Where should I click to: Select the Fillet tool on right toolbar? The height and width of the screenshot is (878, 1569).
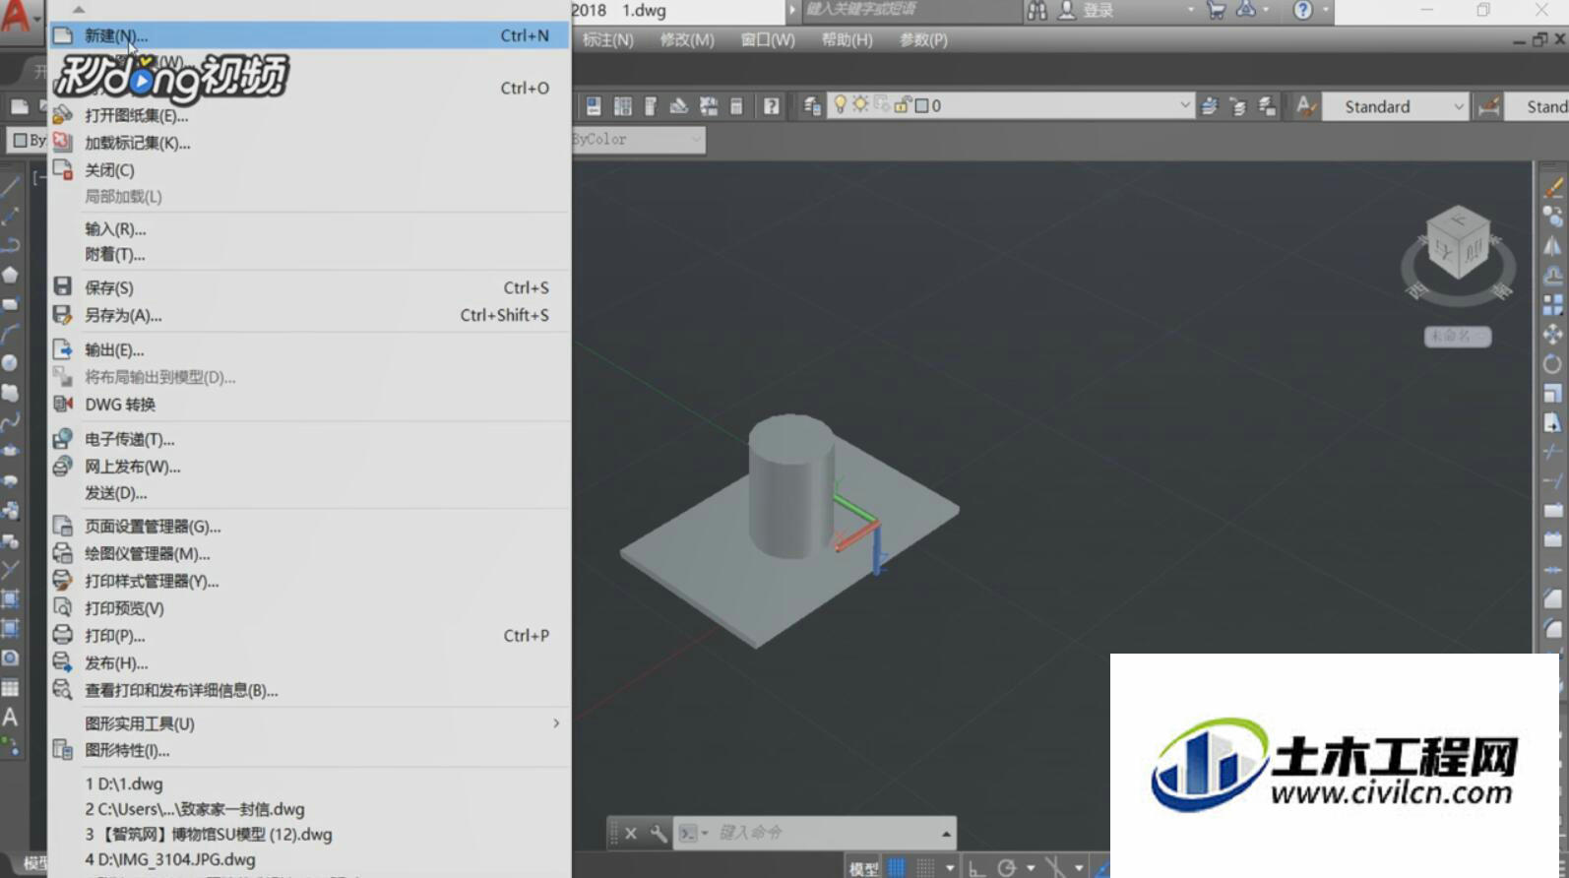(x=1553, y=628)
